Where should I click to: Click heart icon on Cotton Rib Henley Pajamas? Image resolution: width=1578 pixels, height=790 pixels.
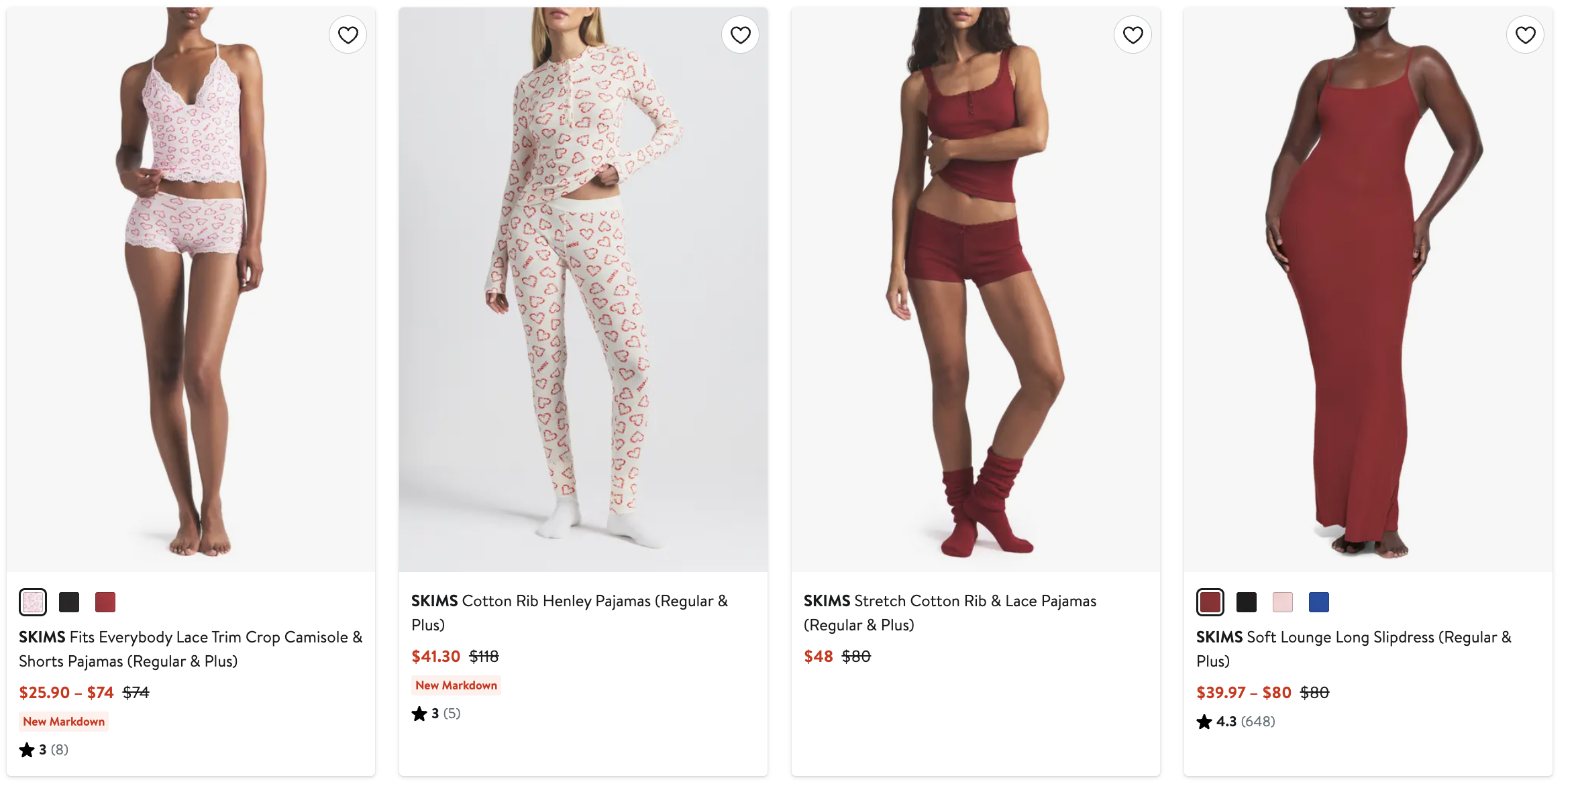point(740,35)
